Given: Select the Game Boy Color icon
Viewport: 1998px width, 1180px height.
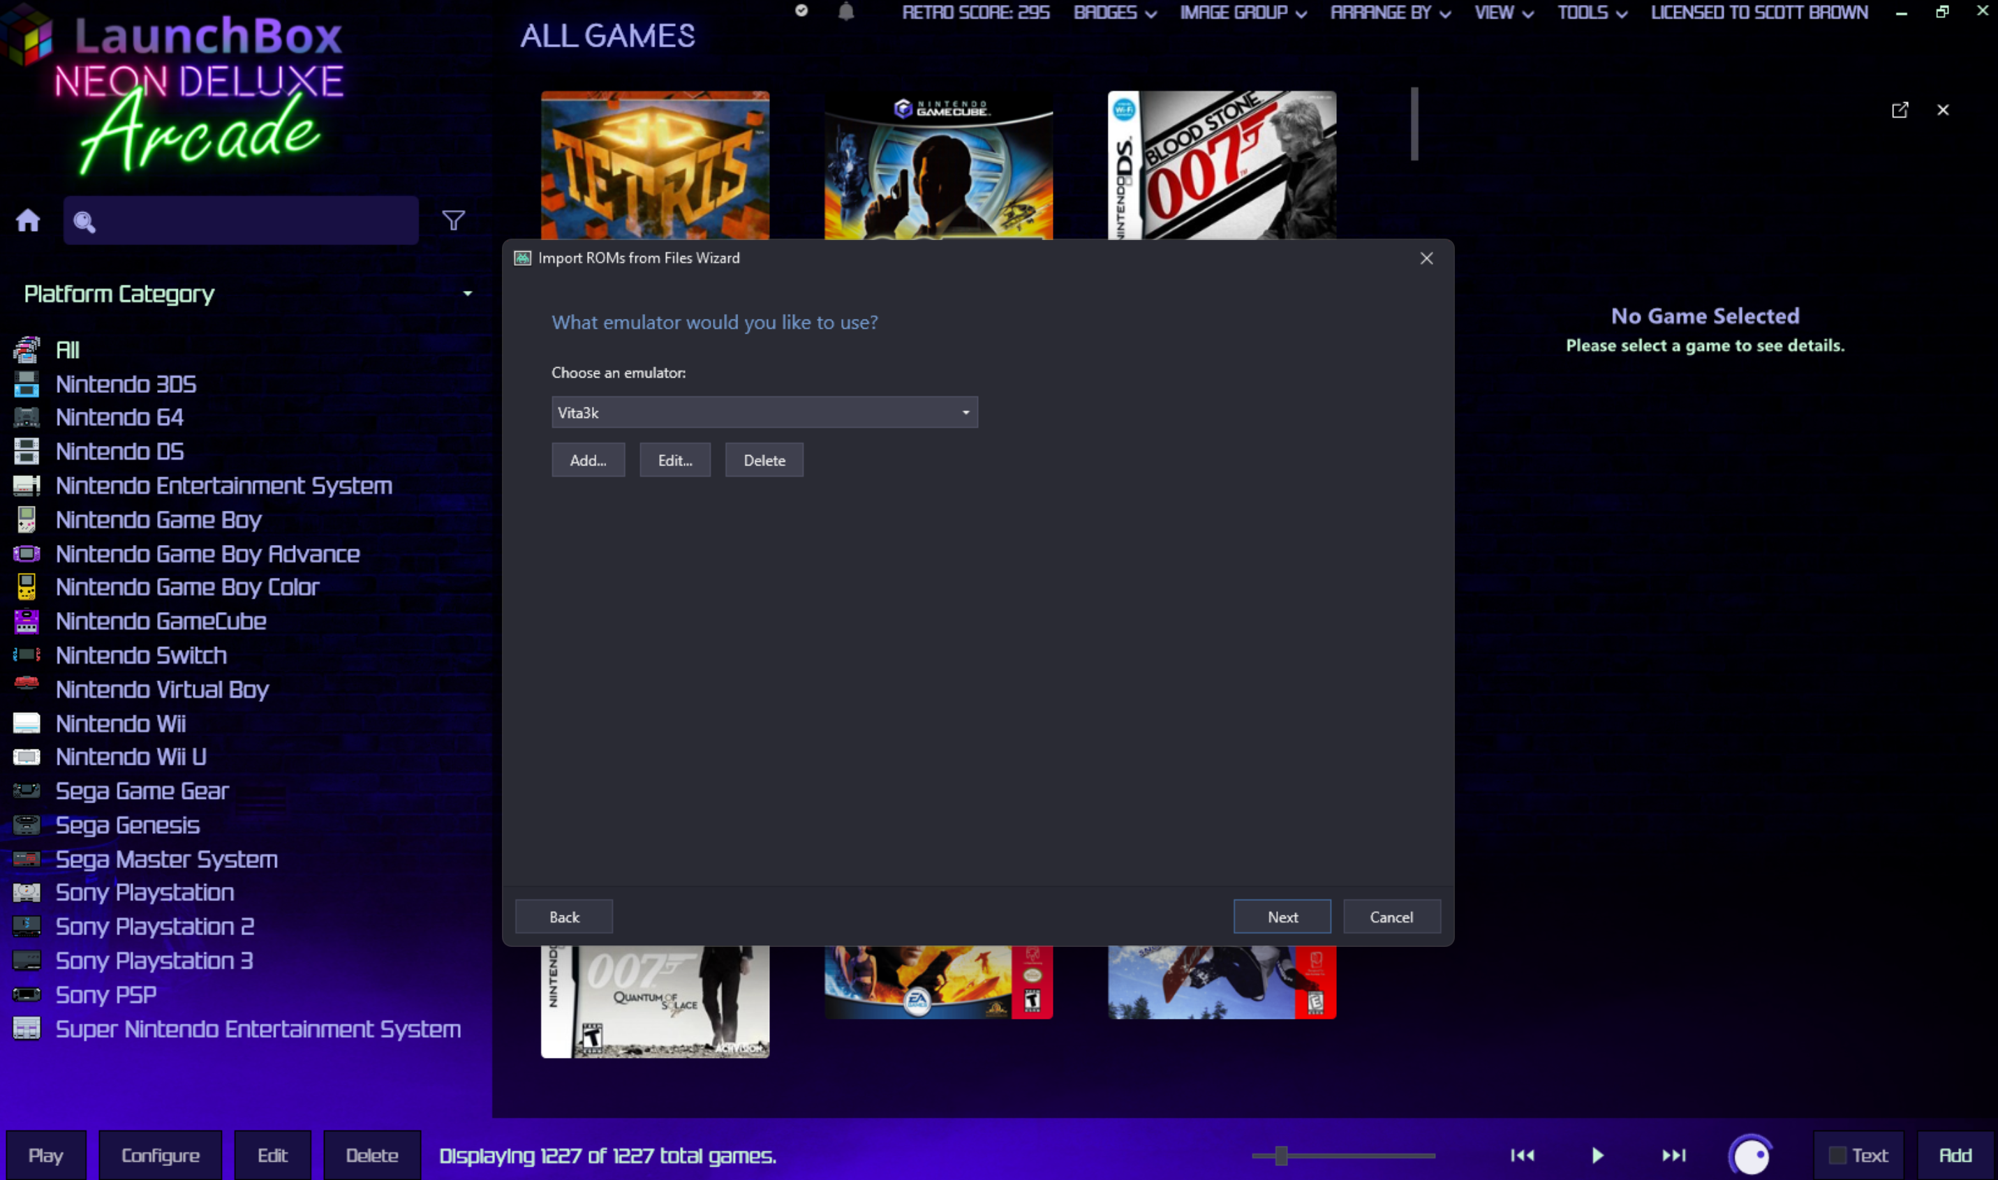Looking at the screenshot, I should [27, 587].
